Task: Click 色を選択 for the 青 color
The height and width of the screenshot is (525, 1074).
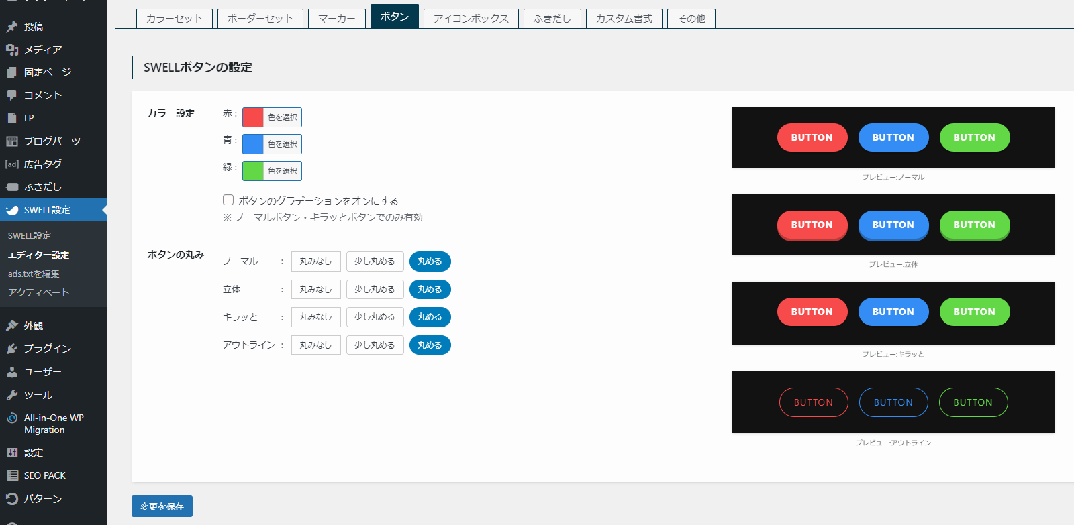Action: tap(283, 144)
